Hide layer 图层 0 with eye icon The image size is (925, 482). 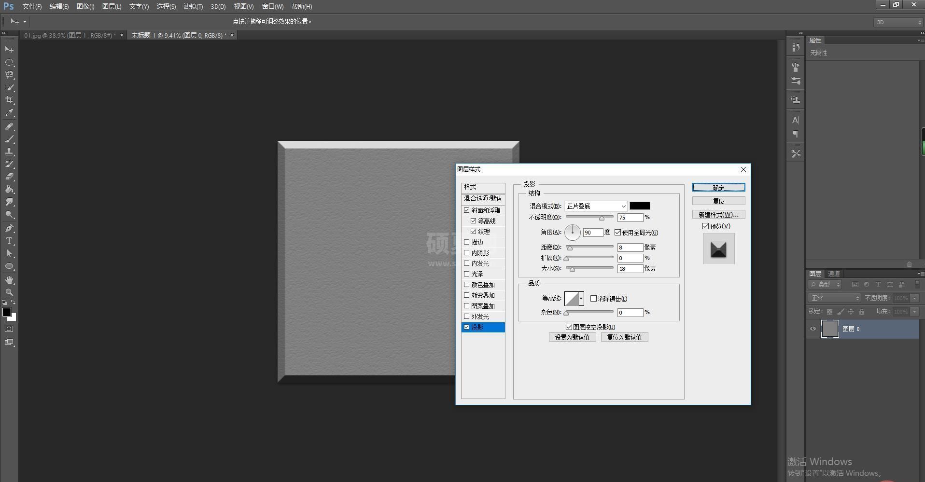click(x=813, y=329)
